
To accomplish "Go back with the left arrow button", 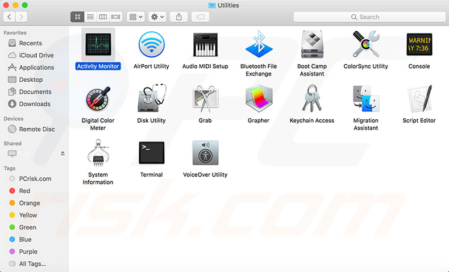I will (9, 17).
